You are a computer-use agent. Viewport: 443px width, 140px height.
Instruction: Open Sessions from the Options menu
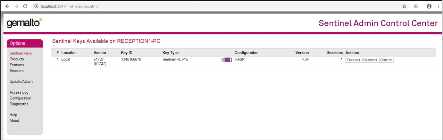(17, 71)
